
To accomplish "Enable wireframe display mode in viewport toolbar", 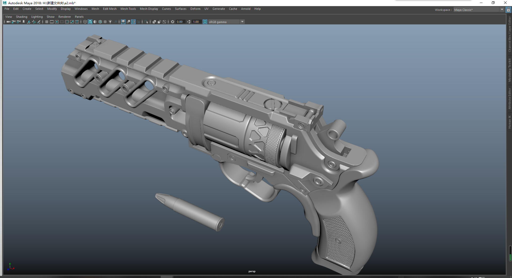I will (85, 22).
